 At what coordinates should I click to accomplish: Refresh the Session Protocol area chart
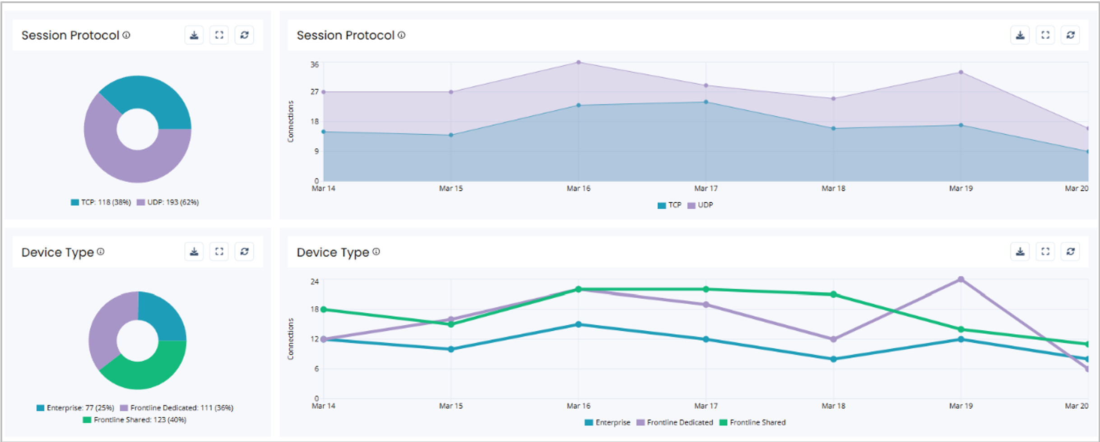click(x=1071, y=35)
